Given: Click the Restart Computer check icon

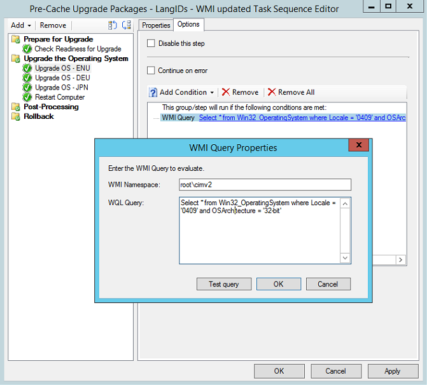Looking at the screenshot, I should click(x=27, y=97).
